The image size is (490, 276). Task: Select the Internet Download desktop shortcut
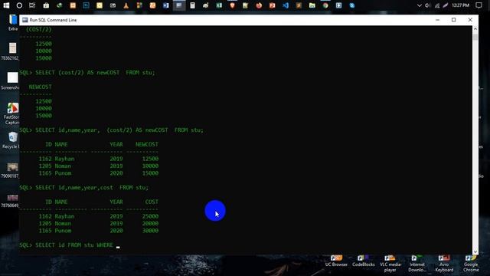click(x=416, y=263)
